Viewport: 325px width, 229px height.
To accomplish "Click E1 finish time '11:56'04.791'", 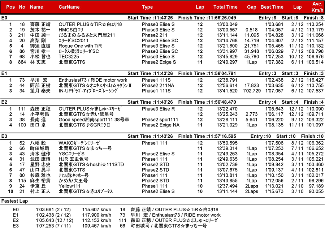I will 222,74.
